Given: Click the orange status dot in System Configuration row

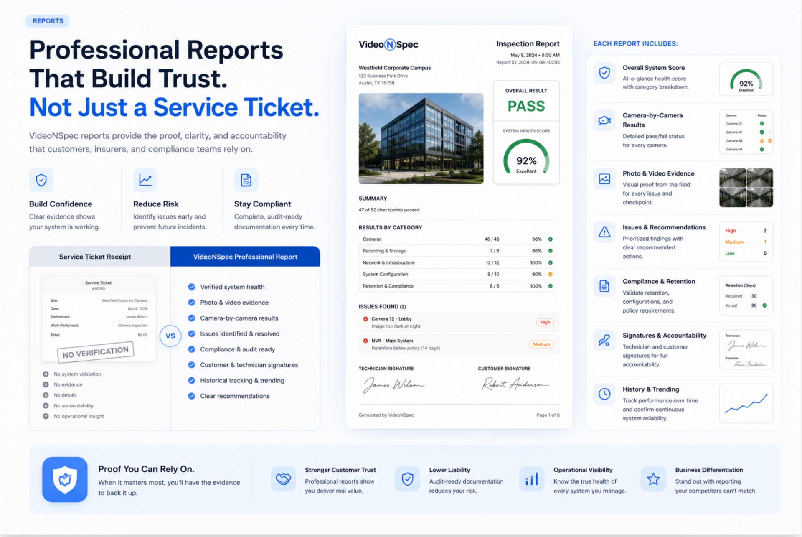Looking at the screenshot, I should (551, 275).
